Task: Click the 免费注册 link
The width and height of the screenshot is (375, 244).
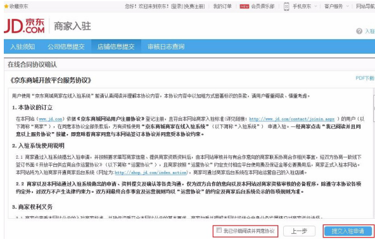Action: coord(194,6)
